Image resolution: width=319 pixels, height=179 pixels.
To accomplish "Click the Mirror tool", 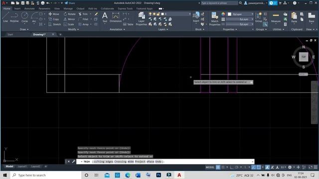I will pyautogui.click(x=69, y=19).
